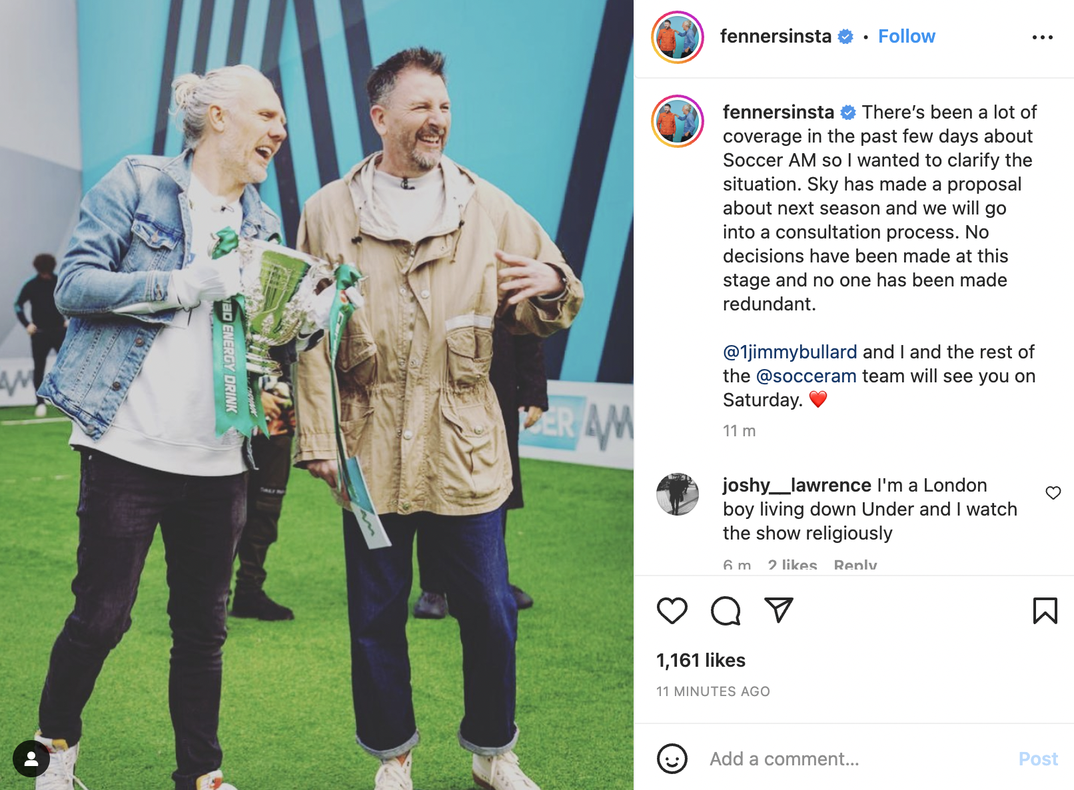The width and height of the screenshot is (1074, 790).
Task: Click the fennersinsta header profile picture
Action: click(x=678, y=37)
